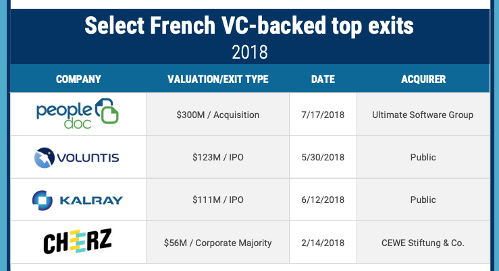The height and width of the screenshot is (271, 499).
Task: Select the VALUATION/EXIT TYPE column header
Action: coord(217,79)
